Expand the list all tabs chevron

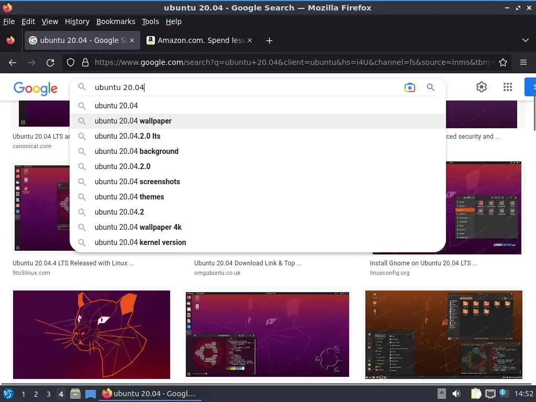(x=526, y=40)
